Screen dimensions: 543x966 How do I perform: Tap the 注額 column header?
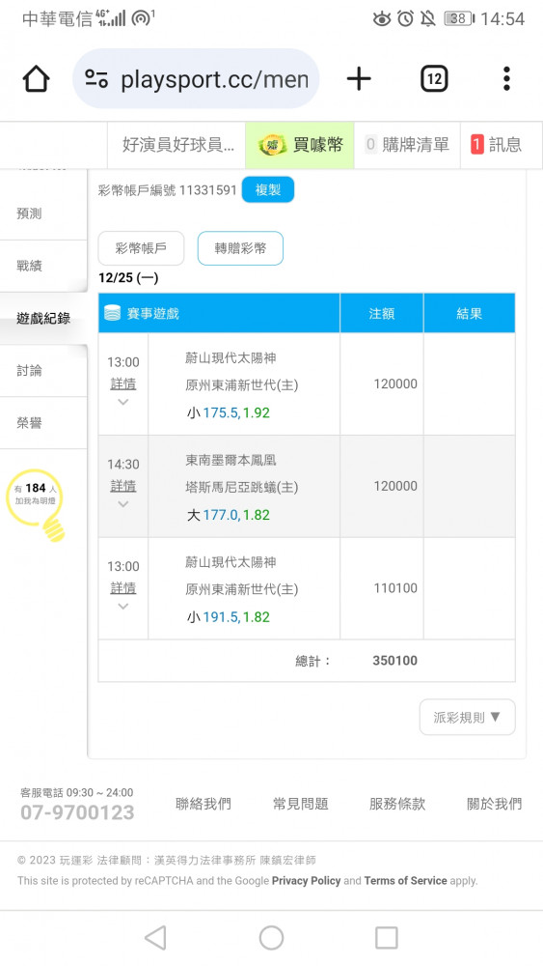pos(381,314)
